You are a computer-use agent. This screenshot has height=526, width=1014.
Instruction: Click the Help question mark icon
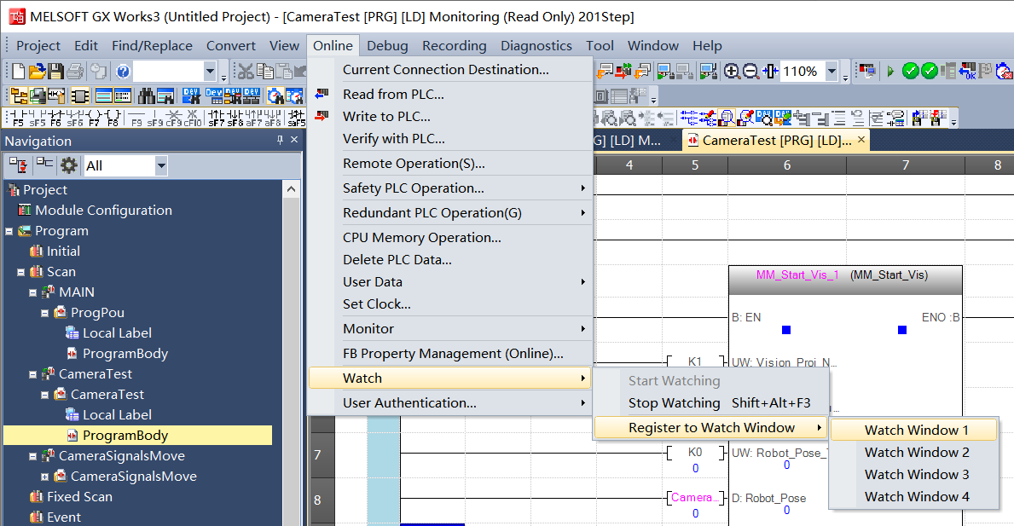(x=123, y=72)
